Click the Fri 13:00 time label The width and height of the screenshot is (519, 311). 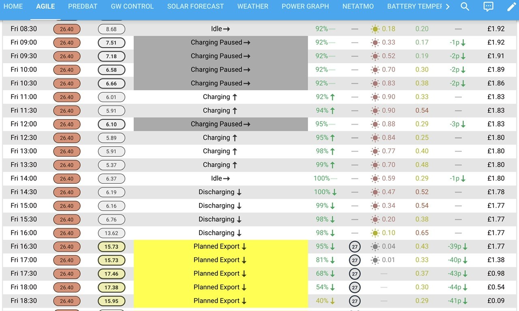pos(24,151)
